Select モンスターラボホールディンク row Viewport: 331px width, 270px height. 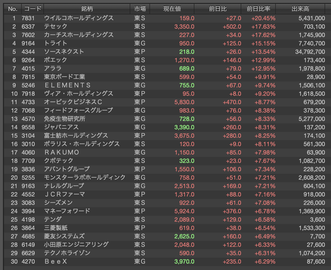click(x=165, y=177)
